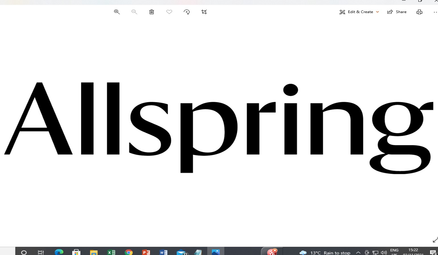Select the crop tool icon
438x255 pixels.
click(x=204, y=12)
